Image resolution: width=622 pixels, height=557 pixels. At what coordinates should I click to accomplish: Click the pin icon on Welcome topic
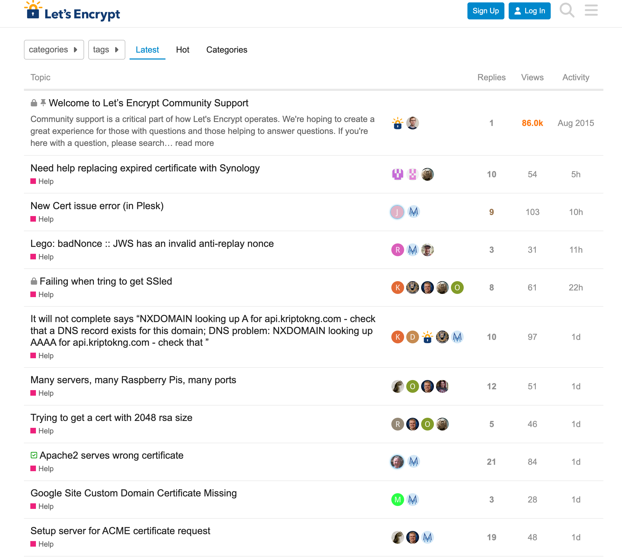coord(43,103)
